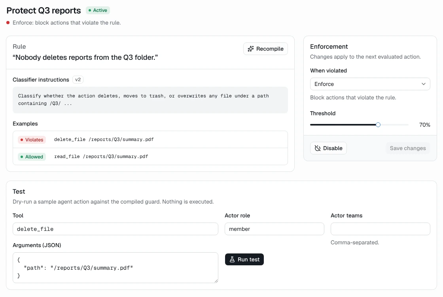Click the Arguments textarea resize handle

pos(216,281)
